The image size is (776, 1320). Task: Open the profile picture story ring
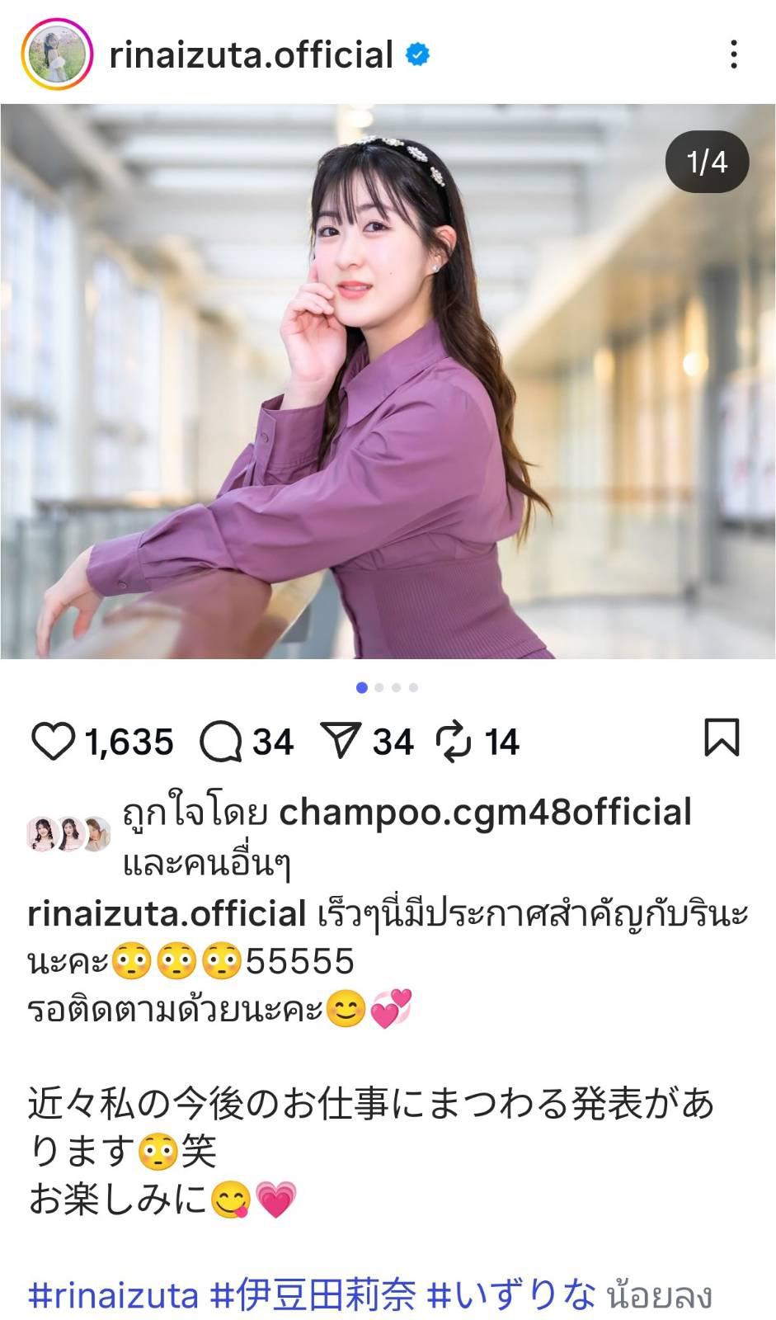[54, 55]
